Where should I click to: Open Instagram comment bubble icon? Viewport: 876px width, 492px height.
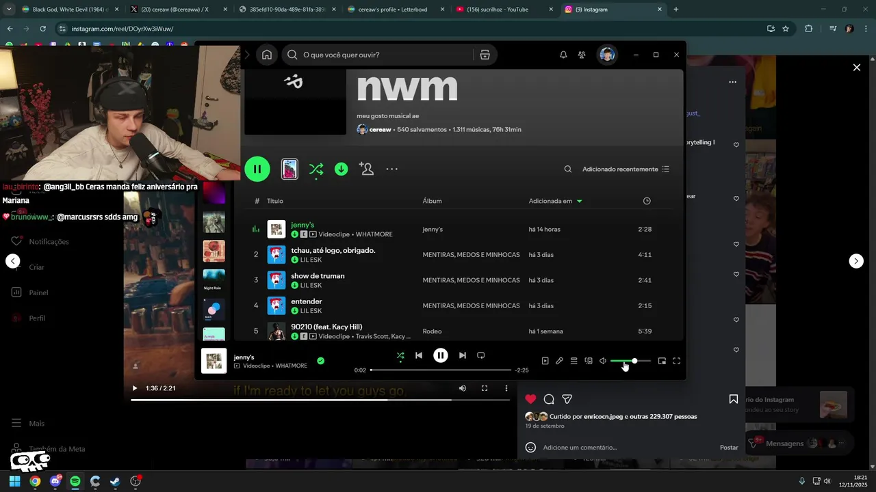point(549,399)
